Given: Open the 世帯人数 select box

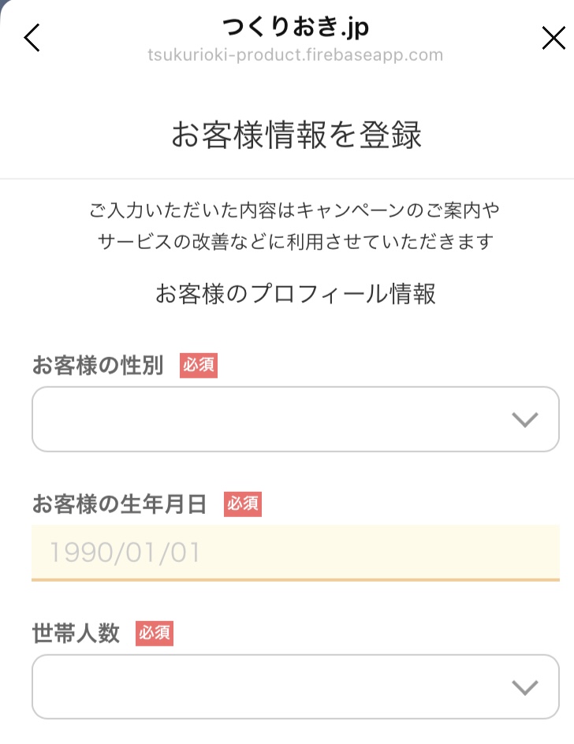Looking at the screenshot, I should click(x=296, y=686).
